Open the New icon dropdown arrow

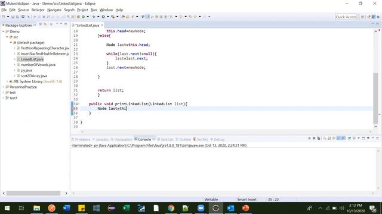point(8,17)
